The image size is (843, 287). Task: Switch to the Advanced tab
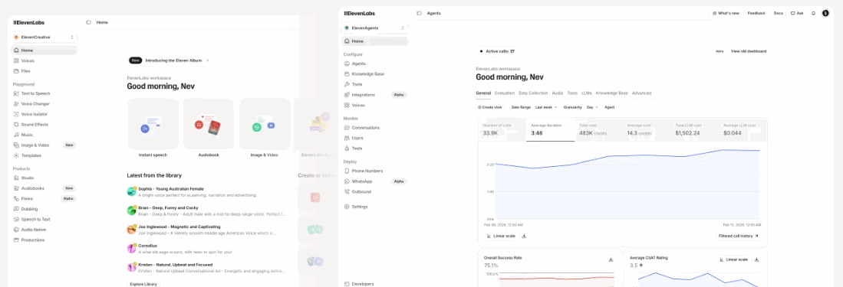pyautogui.click(x=641, y=93)
